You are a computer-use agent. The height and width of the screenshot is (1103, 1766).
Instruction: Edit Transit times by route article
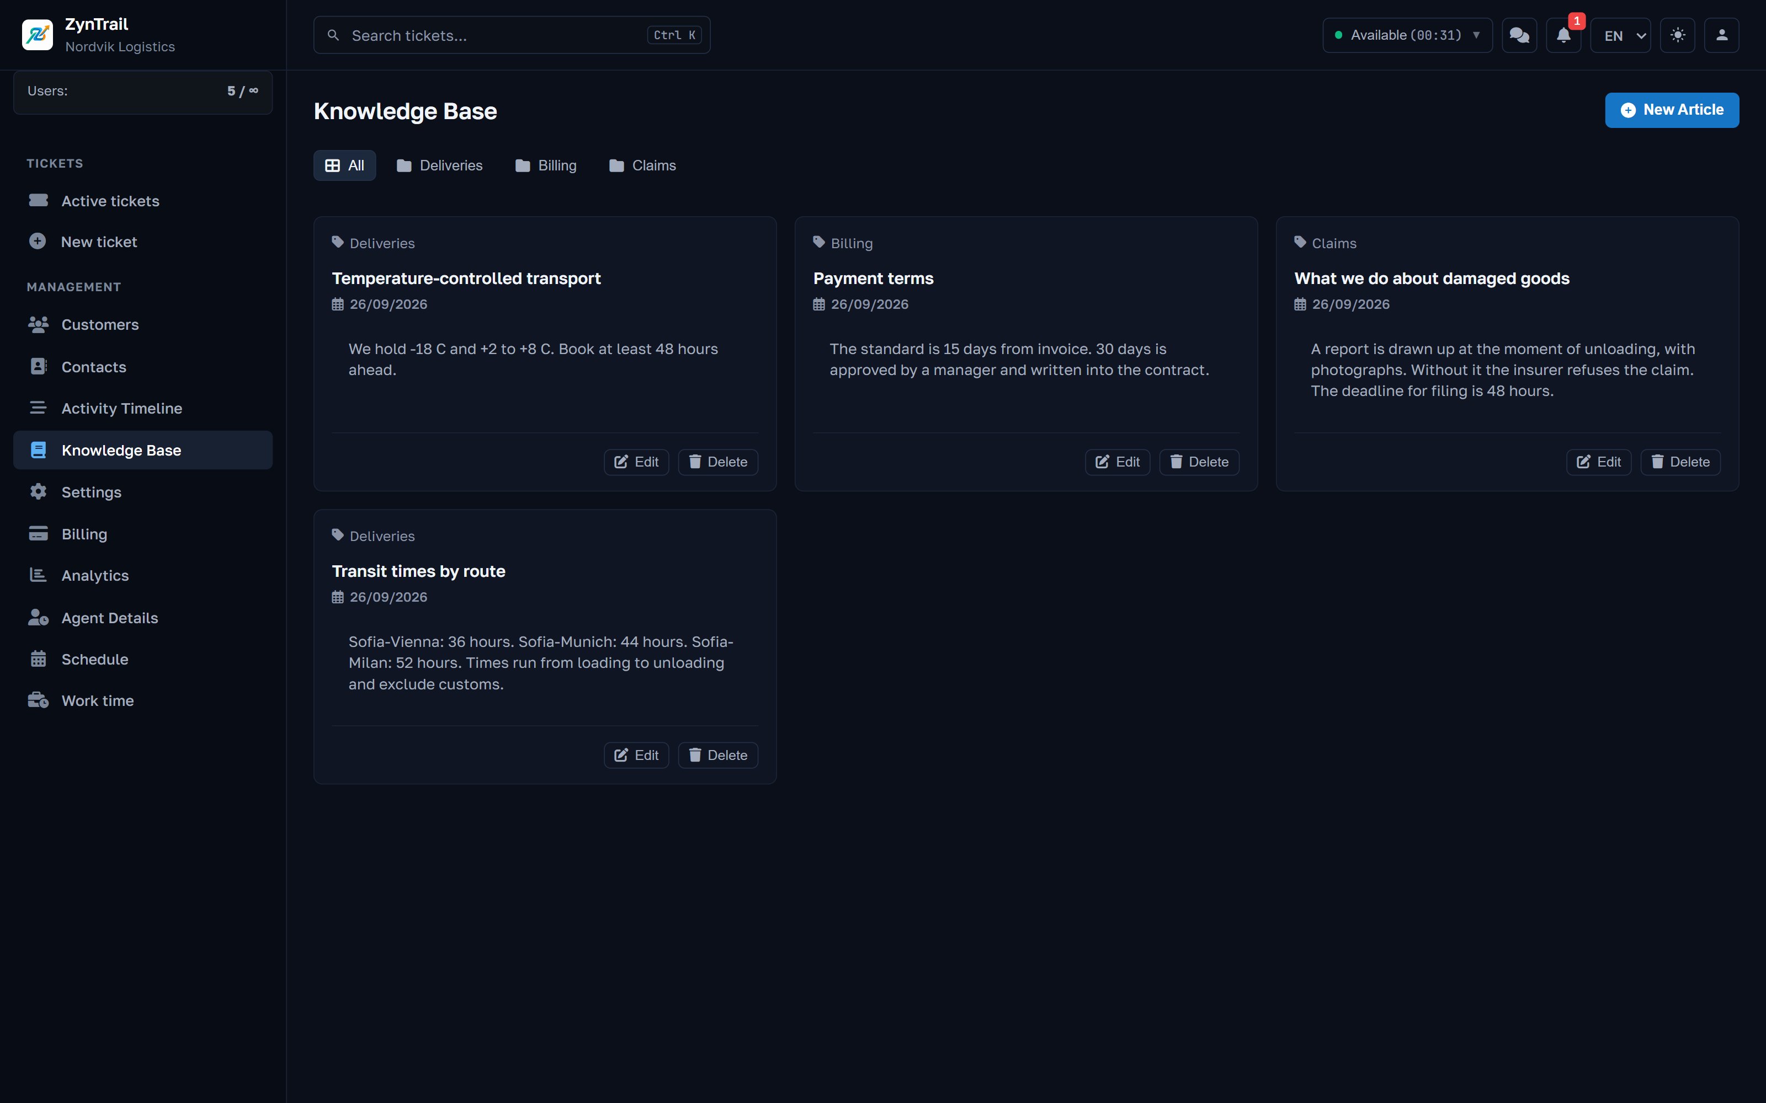(x=636, y=755)
